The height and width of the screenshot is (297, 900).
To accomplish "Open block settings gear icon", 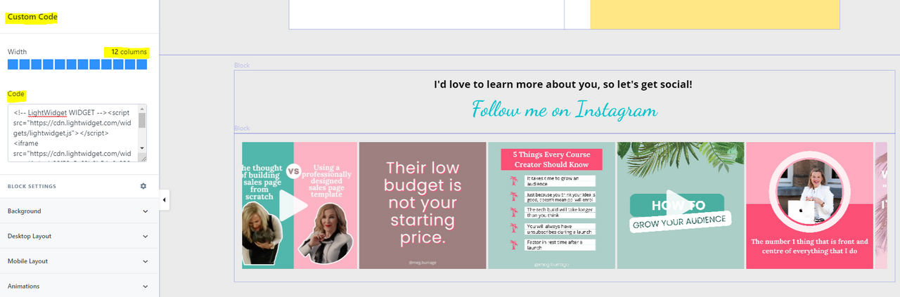I will click(143, 186).
